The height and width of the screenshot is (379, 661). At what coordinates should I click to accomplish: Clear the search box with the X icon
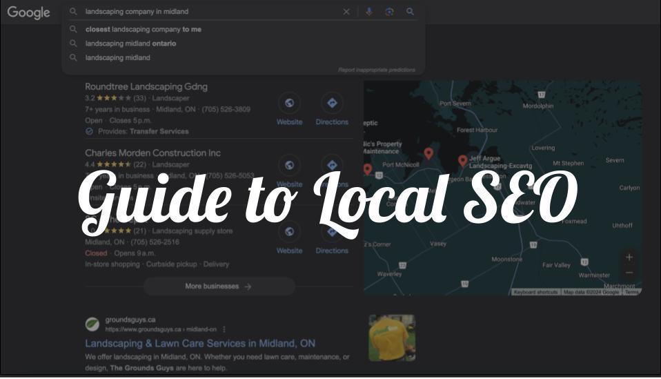(346, 12)
